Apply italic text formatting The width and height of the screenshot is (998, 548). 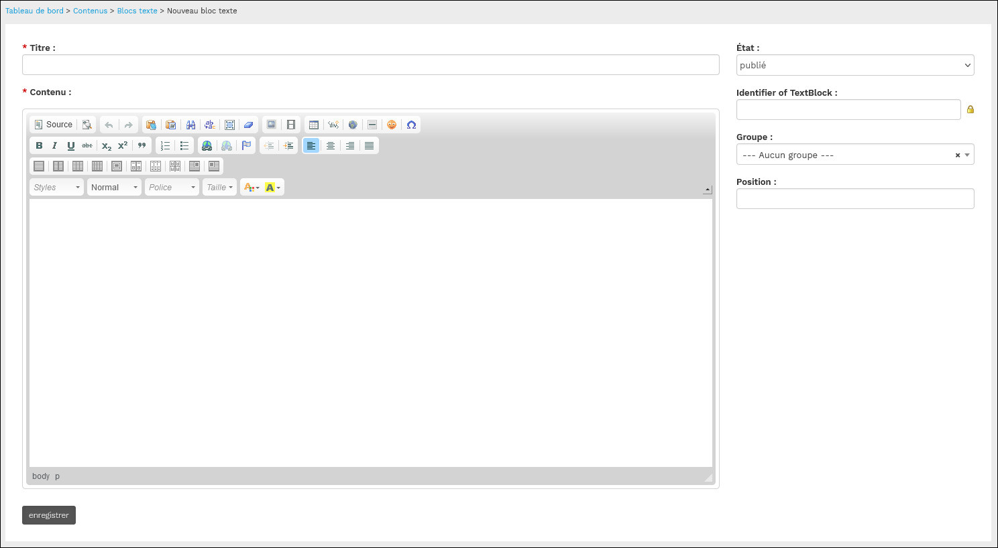54,145
